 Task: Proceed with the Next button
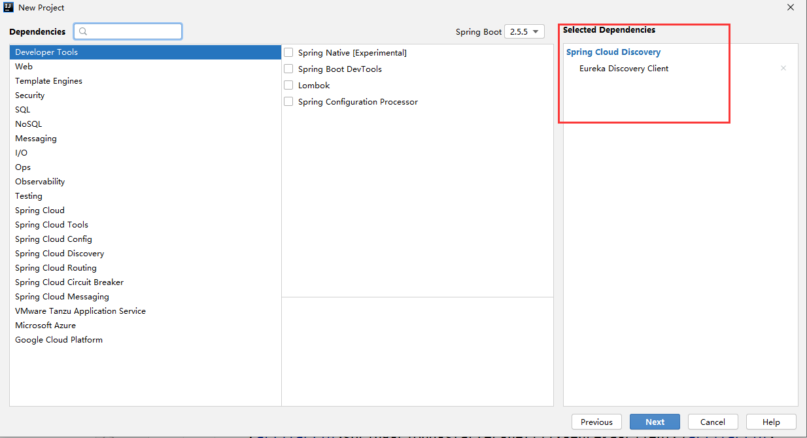[x=655, y=422]
